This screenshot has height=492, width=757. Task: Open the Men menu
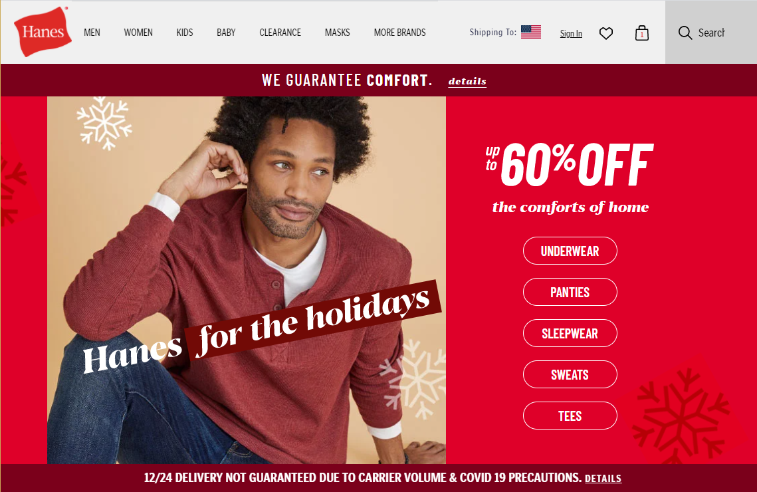[x=92, y=33]
